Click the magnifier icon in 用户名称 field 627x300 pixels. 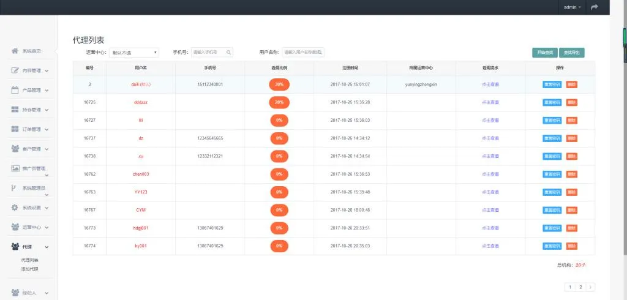tap(320, 53)
